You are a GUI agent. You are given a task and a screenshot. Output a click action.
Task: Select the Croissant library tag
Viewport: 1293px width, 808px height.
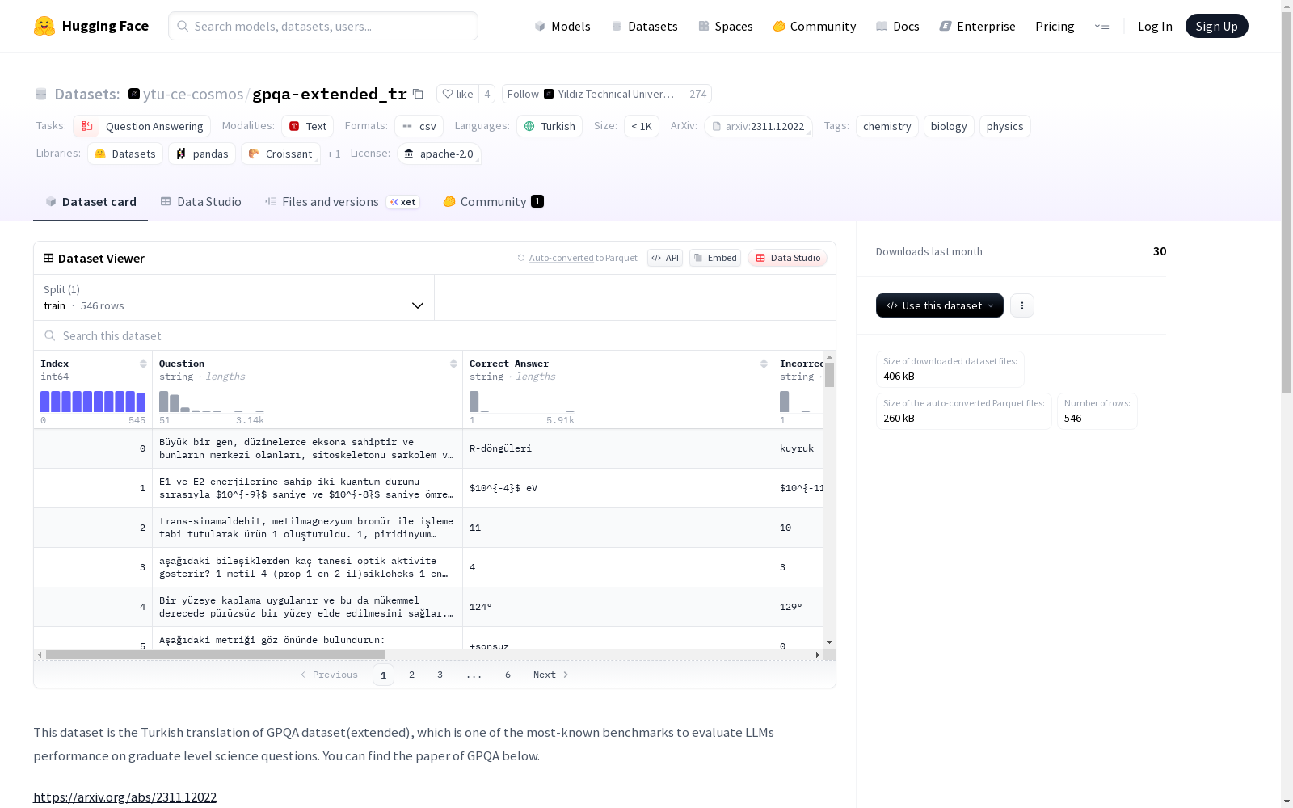click(280, 154)
